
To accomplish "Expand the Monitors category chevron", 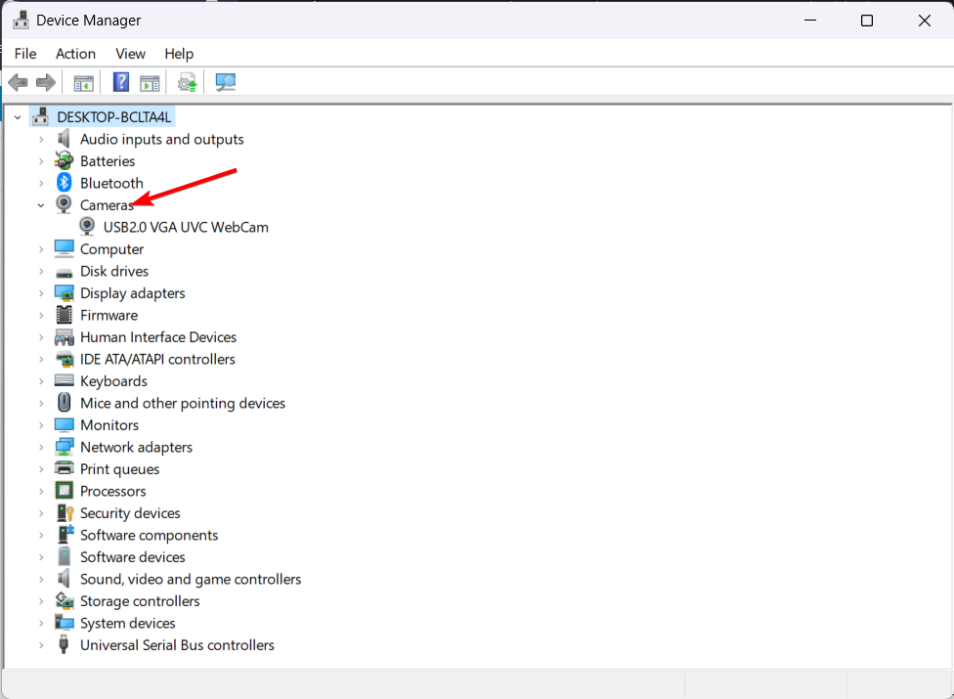I will pos(41,425).
